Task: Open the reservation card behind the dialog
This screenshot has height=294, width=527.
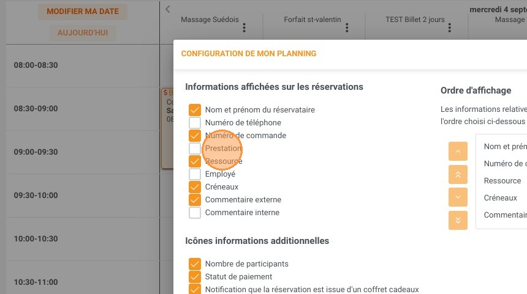Action: [x=167, y=128]
